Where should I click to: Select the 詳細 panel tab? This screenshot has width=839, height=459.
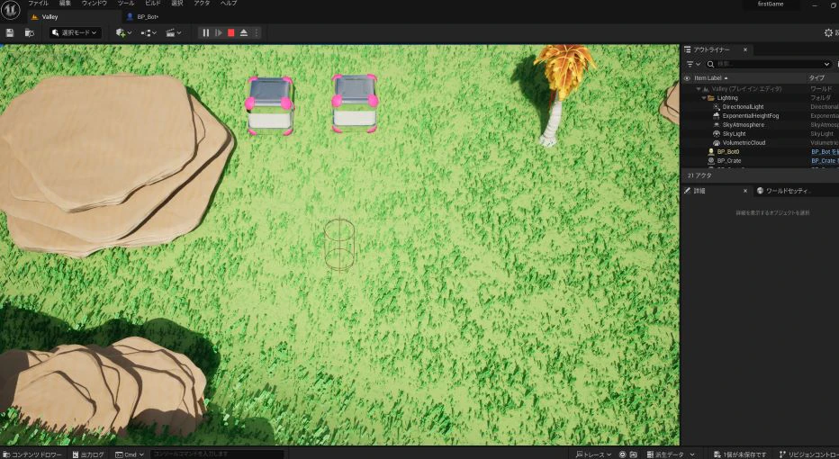coord(699,191)
